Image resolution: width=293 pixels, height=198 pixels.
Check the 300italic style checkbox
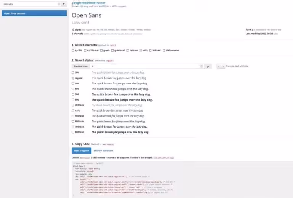(73, 105)
